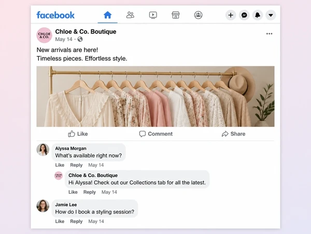
Task: Click the date under Alyssa Morgan's comment
Action: (96, 165)
